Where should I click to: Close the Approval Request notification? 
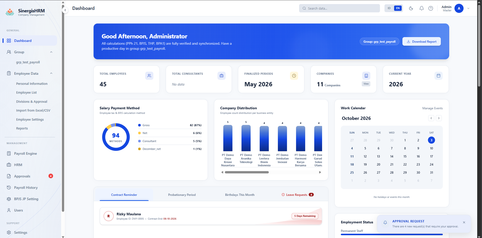[464, 222]
